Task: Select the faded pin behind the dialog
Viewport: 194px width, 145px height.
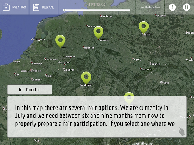Action: 129,99
